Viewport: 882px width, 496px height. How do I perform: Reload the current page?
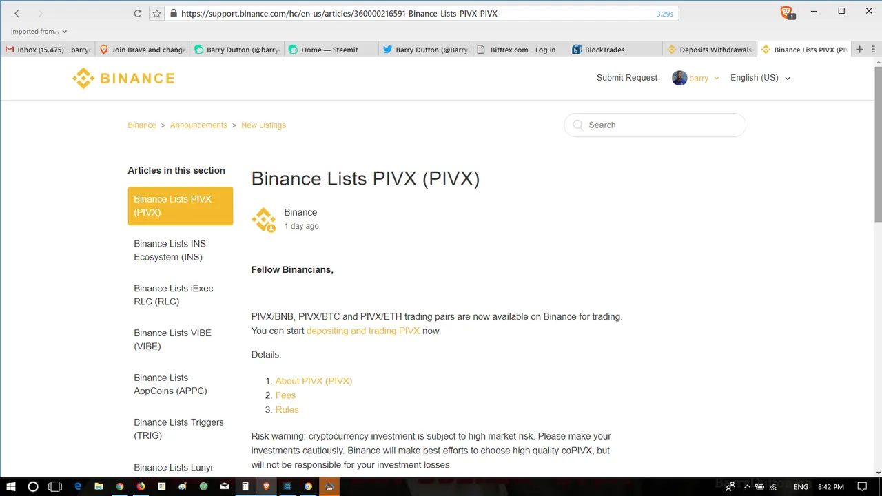click(138, 13)
